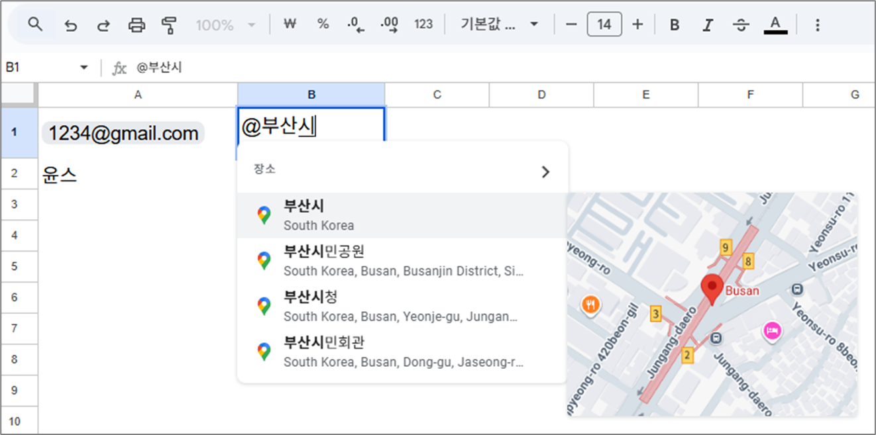Format as percent
876x435 pixels.
pos(323,24)
